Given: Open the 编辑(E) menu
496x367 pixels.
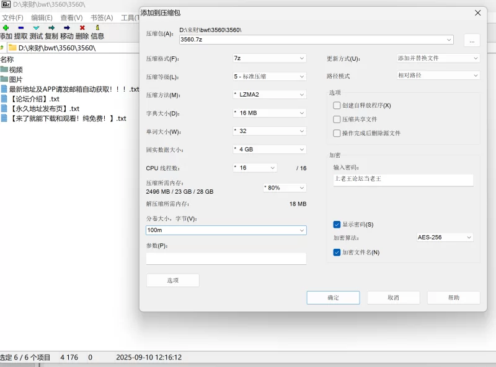Looking at the screenshot, I should click(42, 18).
